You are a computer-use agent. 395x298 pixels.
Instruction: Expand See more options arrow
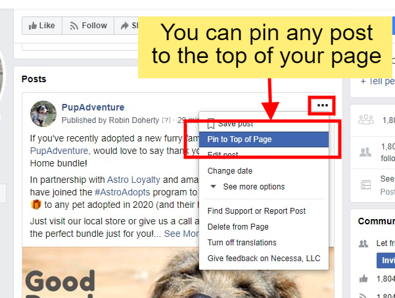point(213,187)
